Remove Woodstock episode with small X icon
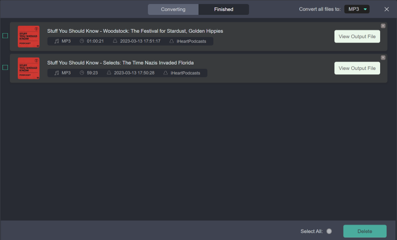 tap(383, 26)
